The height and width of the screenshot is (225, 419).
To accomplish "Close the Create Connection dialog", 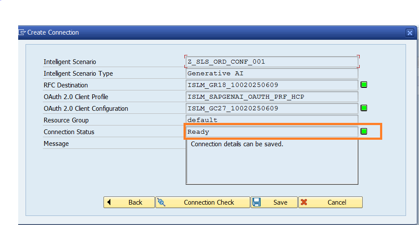I will click(x=409, y=33).
